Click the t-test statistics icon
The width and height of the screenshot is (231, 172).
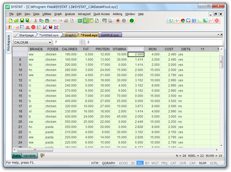pyautogui.click(x=22, y=27)
